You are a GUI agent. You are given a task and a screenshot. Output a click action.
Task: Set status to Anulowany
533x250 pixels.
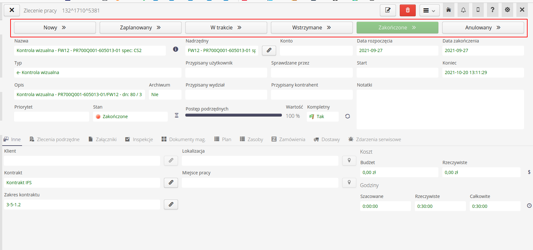[x=483, y=28]
